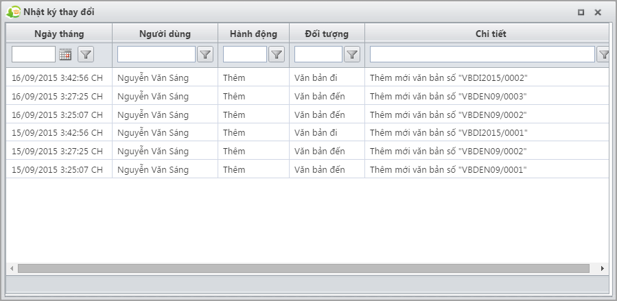617x301 pixels.
Task: Sort by Người dùng column header
Action: 165,34
